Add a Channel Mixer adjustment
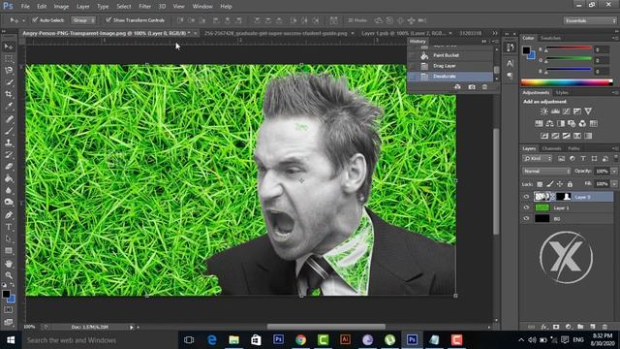The image size is (620, 349). 582,123
